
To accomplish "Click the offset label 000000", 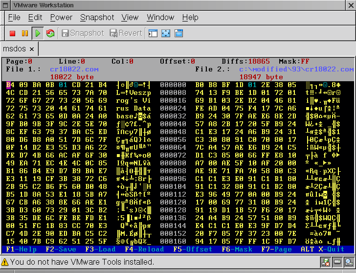I will coord(173,85).
